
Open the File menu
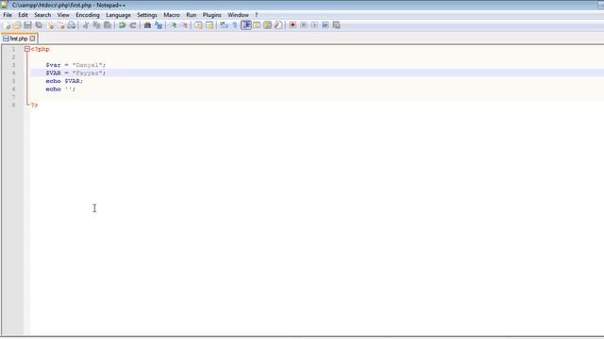click(x=8, y=15)
